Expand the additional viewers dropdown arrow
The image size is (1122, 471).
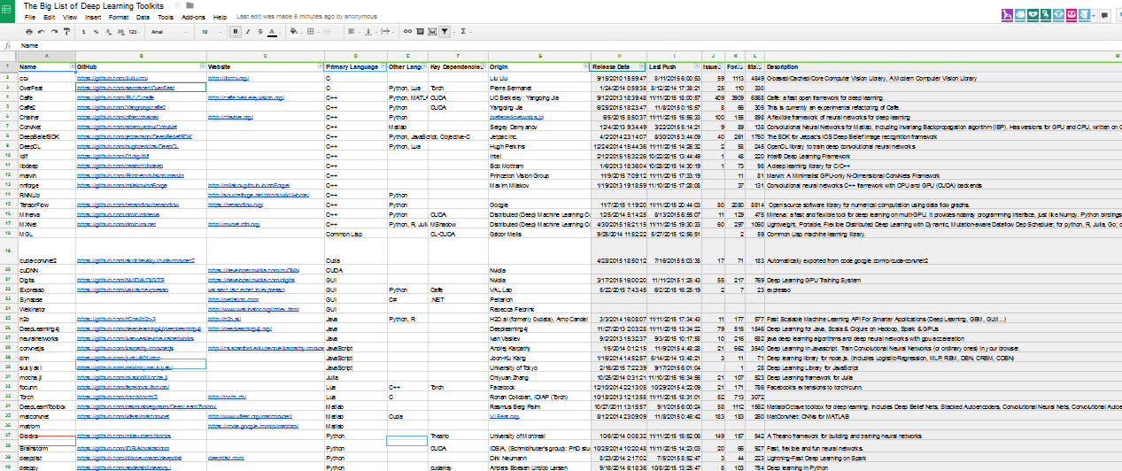[1094, 16]
